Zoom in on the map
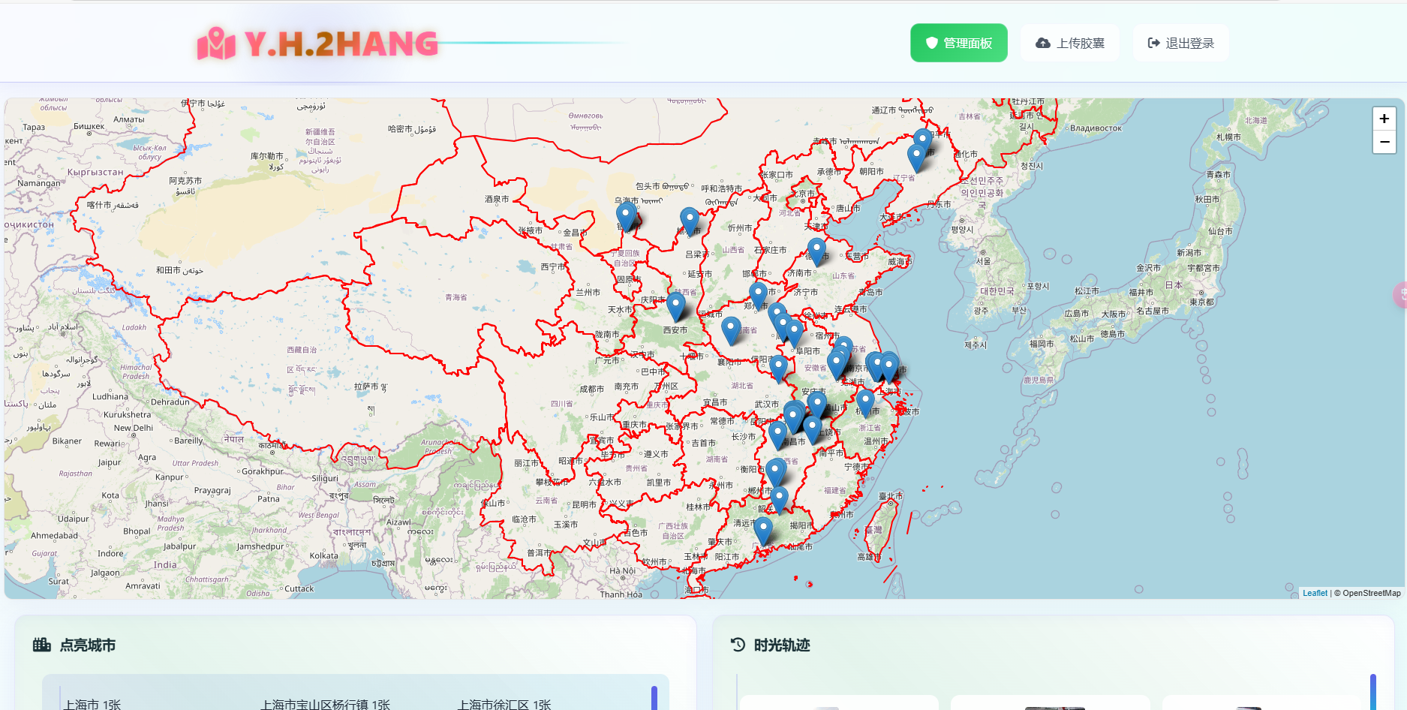The width and height of the screenshot is (1407, 710). pyautogui.click(x=1384, y=119)
